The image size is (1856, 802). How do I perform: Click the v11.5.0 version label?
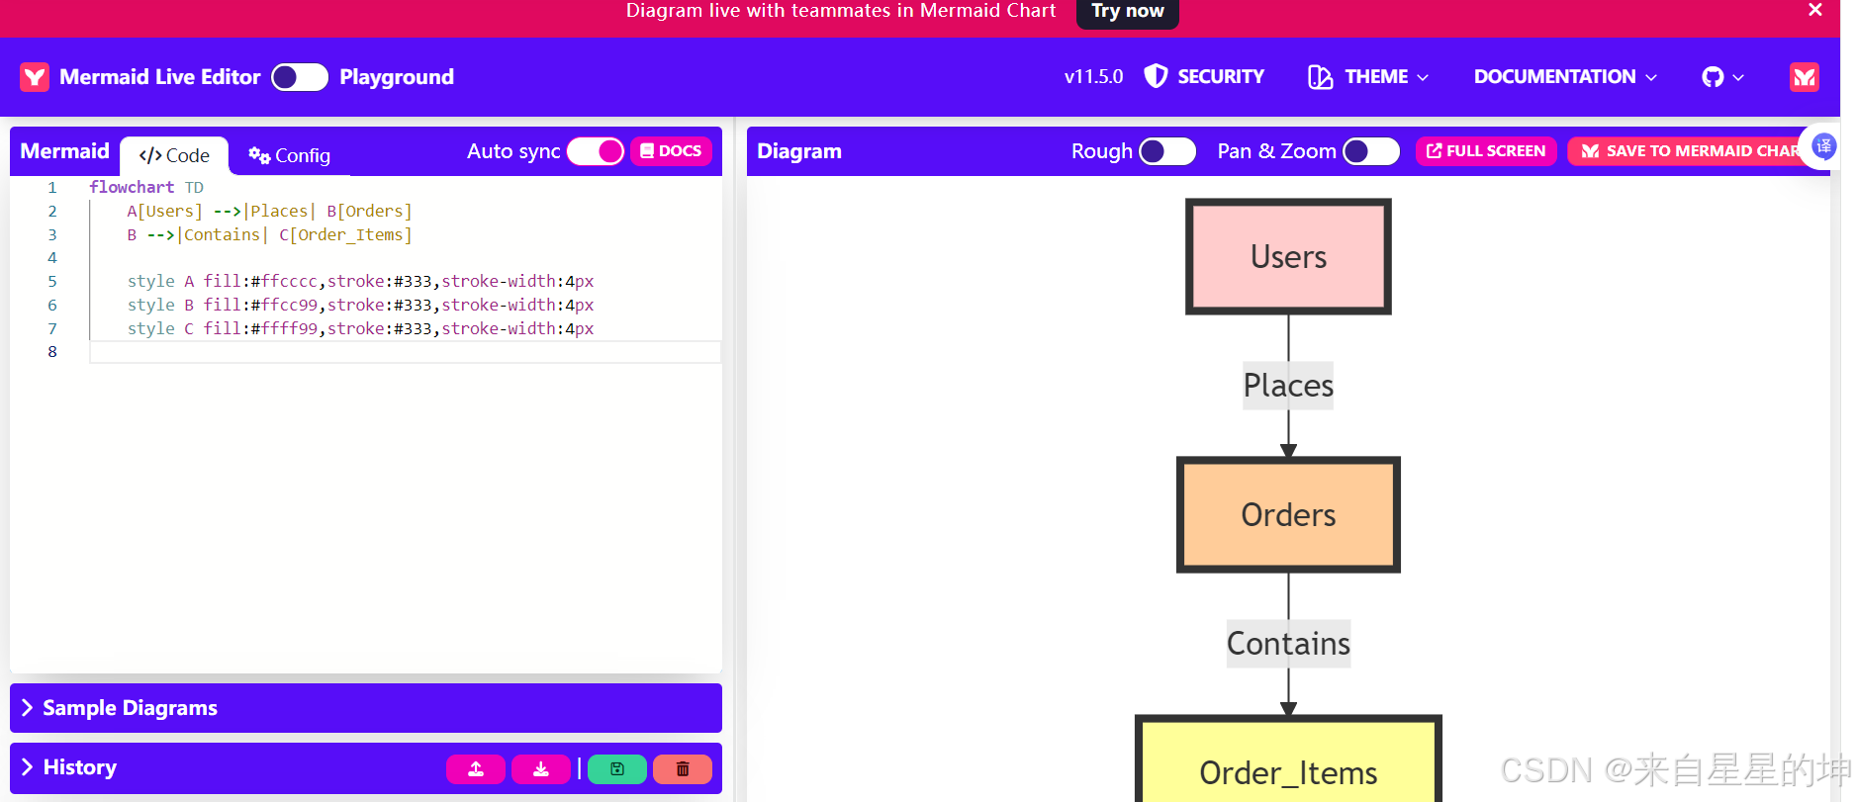[1093, 77]
